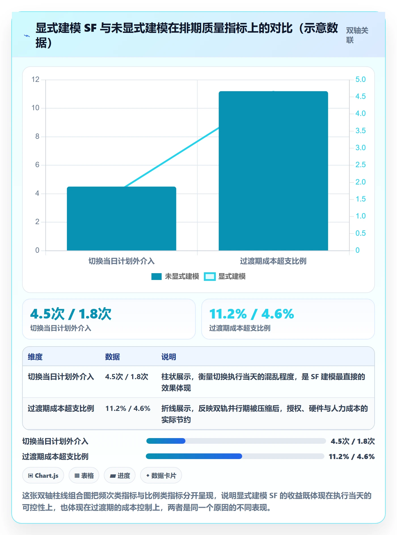This screenshot has height=535, width=397.
Task: Click the summary paragraph starting 这张双轴柱线组合图
Action: coord(197,502)
